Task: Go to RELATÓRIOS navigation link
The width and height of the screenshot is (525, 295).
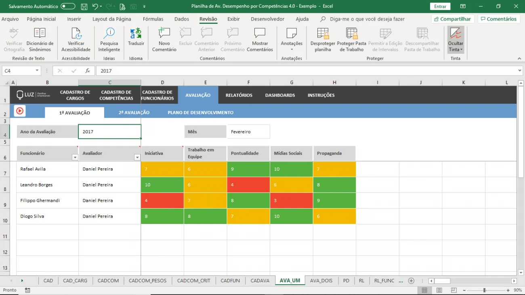Action: click(x=239, y=95)
